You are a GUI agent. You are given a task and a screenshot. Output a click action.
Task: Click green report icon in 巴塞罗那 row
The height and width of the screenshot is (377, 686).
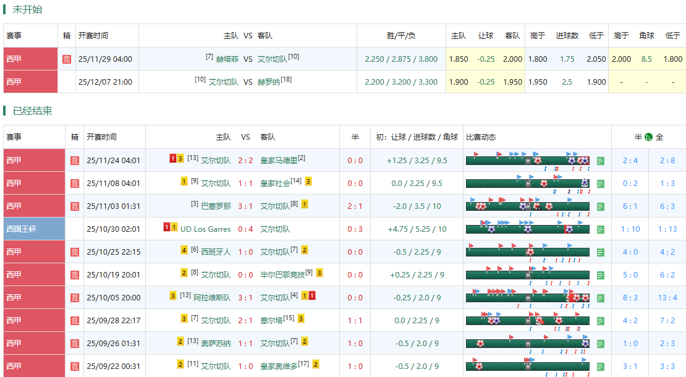coord(601,206)
